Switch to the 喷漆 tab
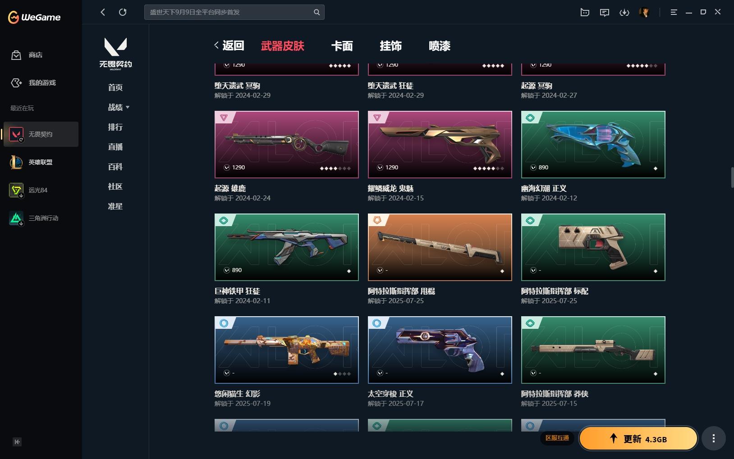Viewport: 734px width, 459px height. (x=440, y=46)
